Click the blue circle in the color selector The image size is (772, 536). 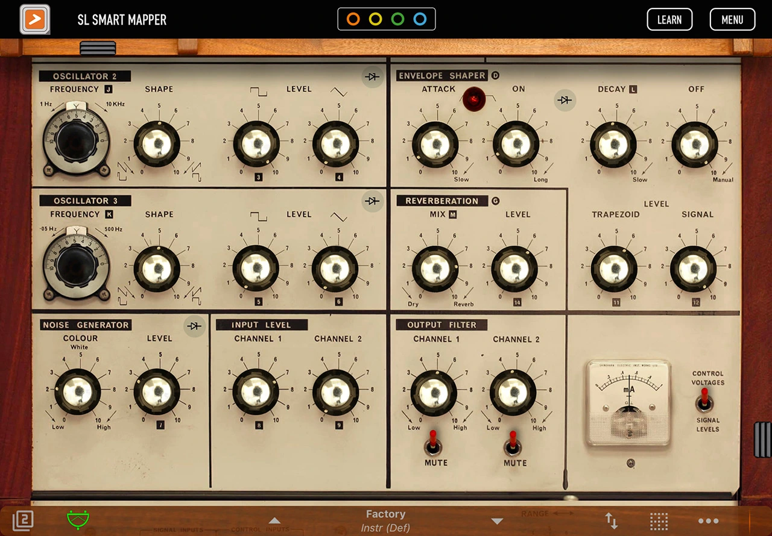[x=420, y=19]
